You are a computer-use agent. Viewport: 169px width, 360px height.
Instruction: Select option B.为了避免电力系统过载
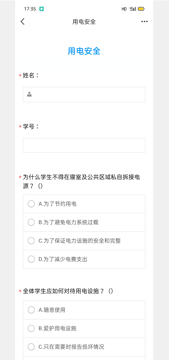[x=84, y=222]
